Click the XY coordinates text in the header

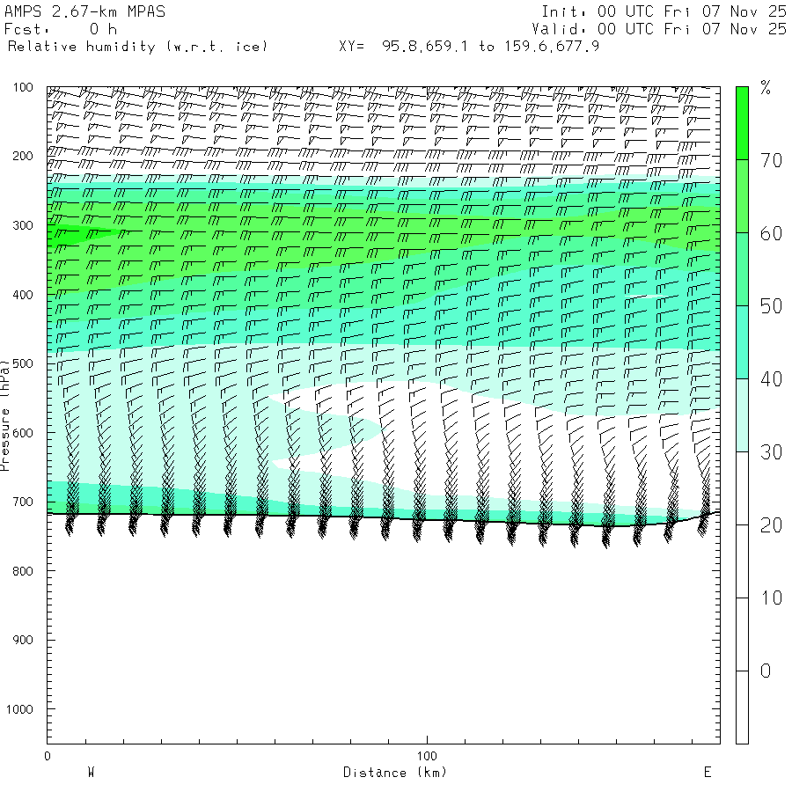pos(469,46)
